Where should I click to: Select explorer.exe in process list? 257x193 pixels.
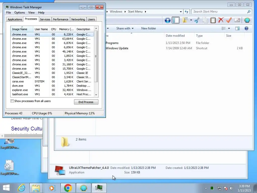[52, 90]
